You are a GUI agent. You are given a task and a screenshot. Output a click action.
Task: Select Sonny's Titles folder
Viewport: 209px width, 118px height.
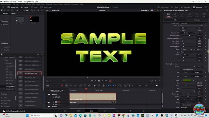10,87
